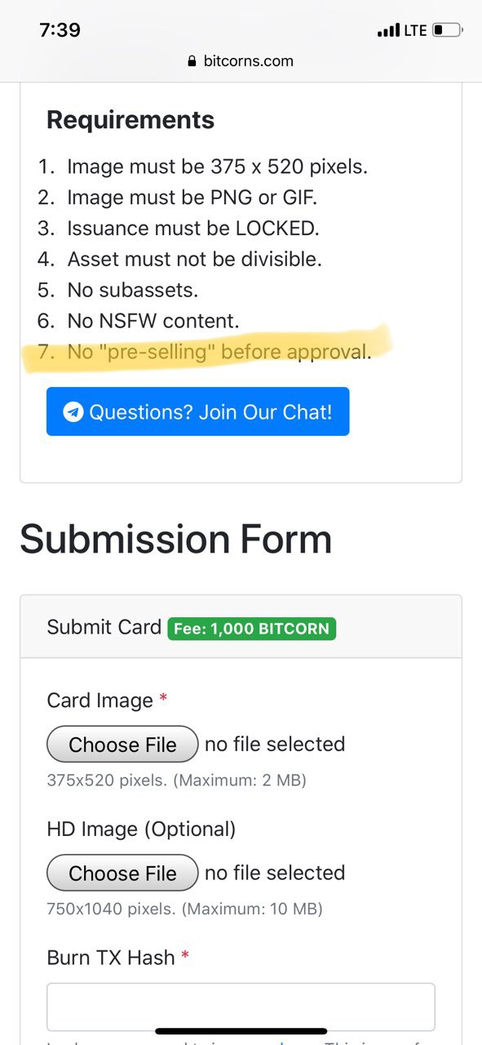This screenshot has width=482, height=1045.
Task: Tap the Issuance must be LOCKED requirement
Action: click(x=179, y=228)
